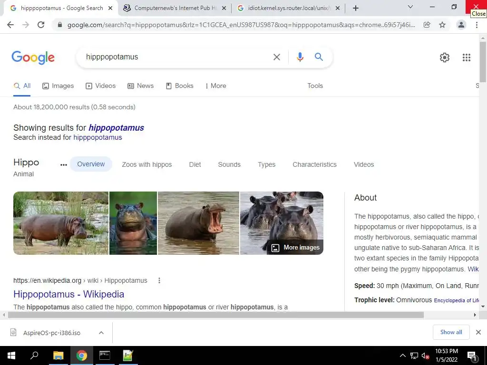The image size is (487, 365).
Task: Close the hipppopotamus Google Search tab
Action: tap(110, 8)
